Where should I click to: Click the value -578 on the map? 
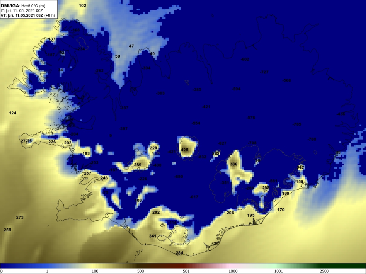coord(251,118)
